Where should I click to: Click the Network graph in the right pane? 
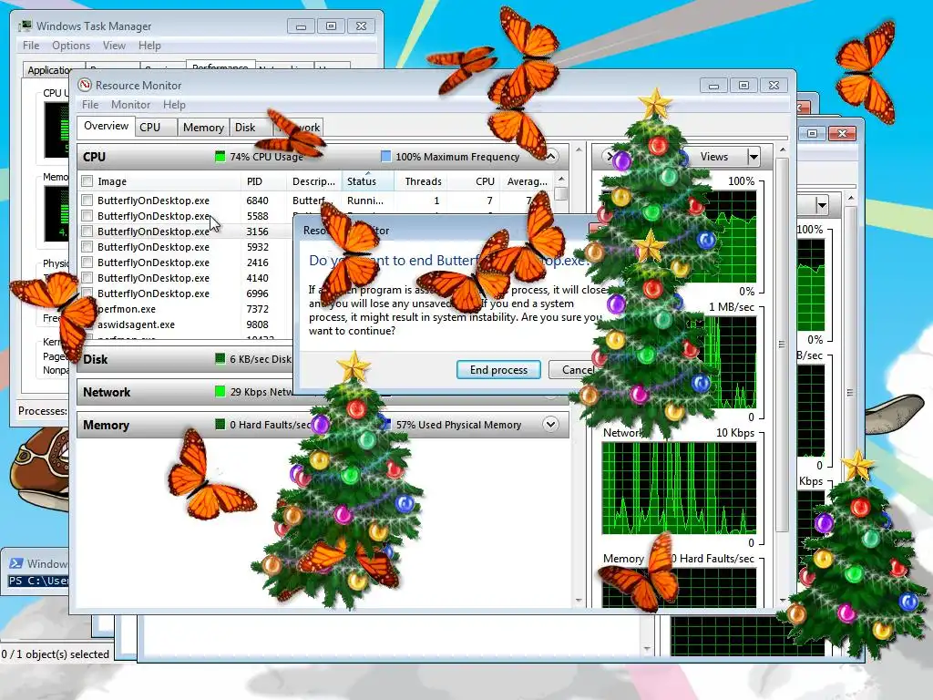click(679, 488)
